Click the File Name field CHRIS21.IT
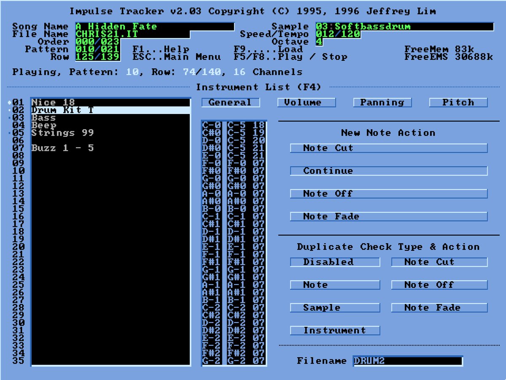The height and width of the screenshot is (380, 506). (x=133, y=34)
